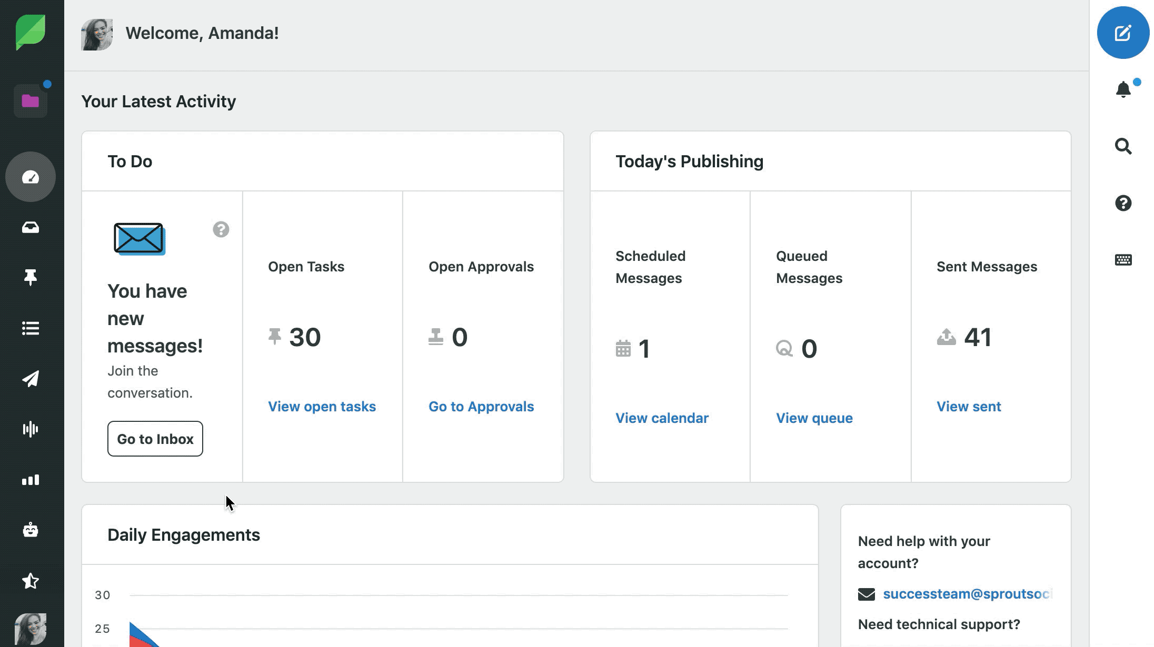Open the inbox tray icon in sidebar
Image resolution: width=1154 pixels, height=647 pixels.
31,227
